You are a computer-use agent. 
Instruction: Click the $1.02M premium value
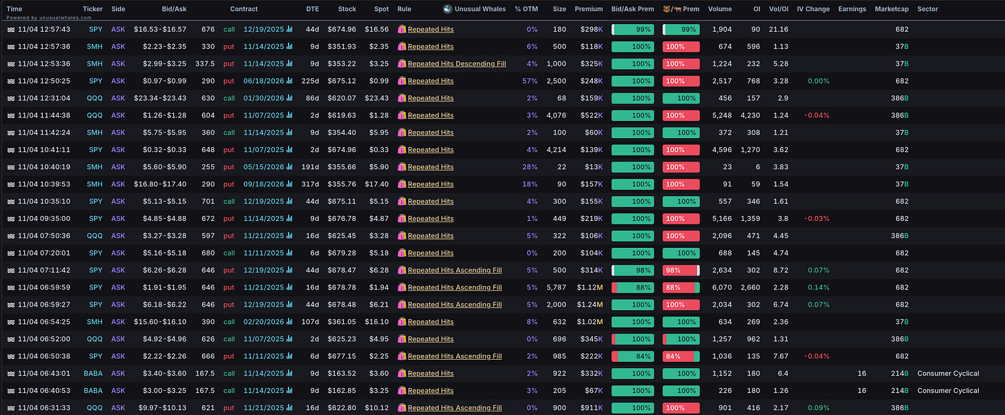pyautogui.click(x=590, y=322)
